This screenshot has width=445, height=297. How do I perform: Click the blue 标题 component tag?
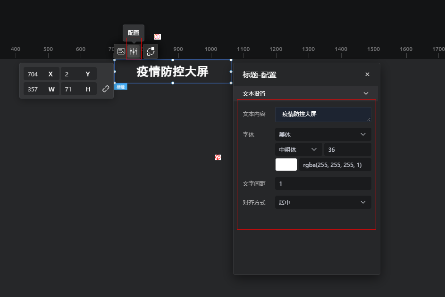click(x=121, y=87)
